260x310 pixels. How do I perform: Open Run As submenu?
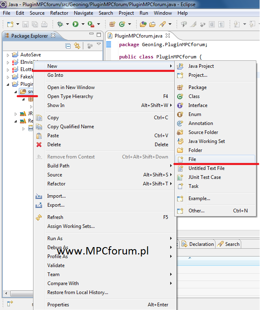click(x=104, y=239)
